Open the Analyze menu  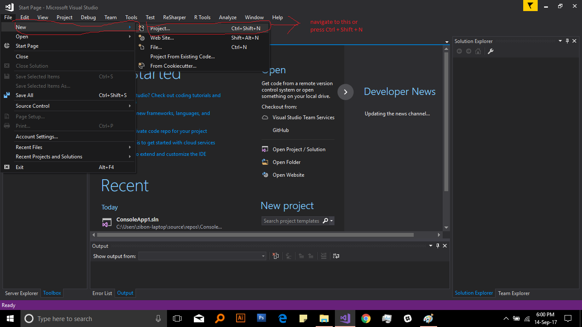[x=228, y=17]
